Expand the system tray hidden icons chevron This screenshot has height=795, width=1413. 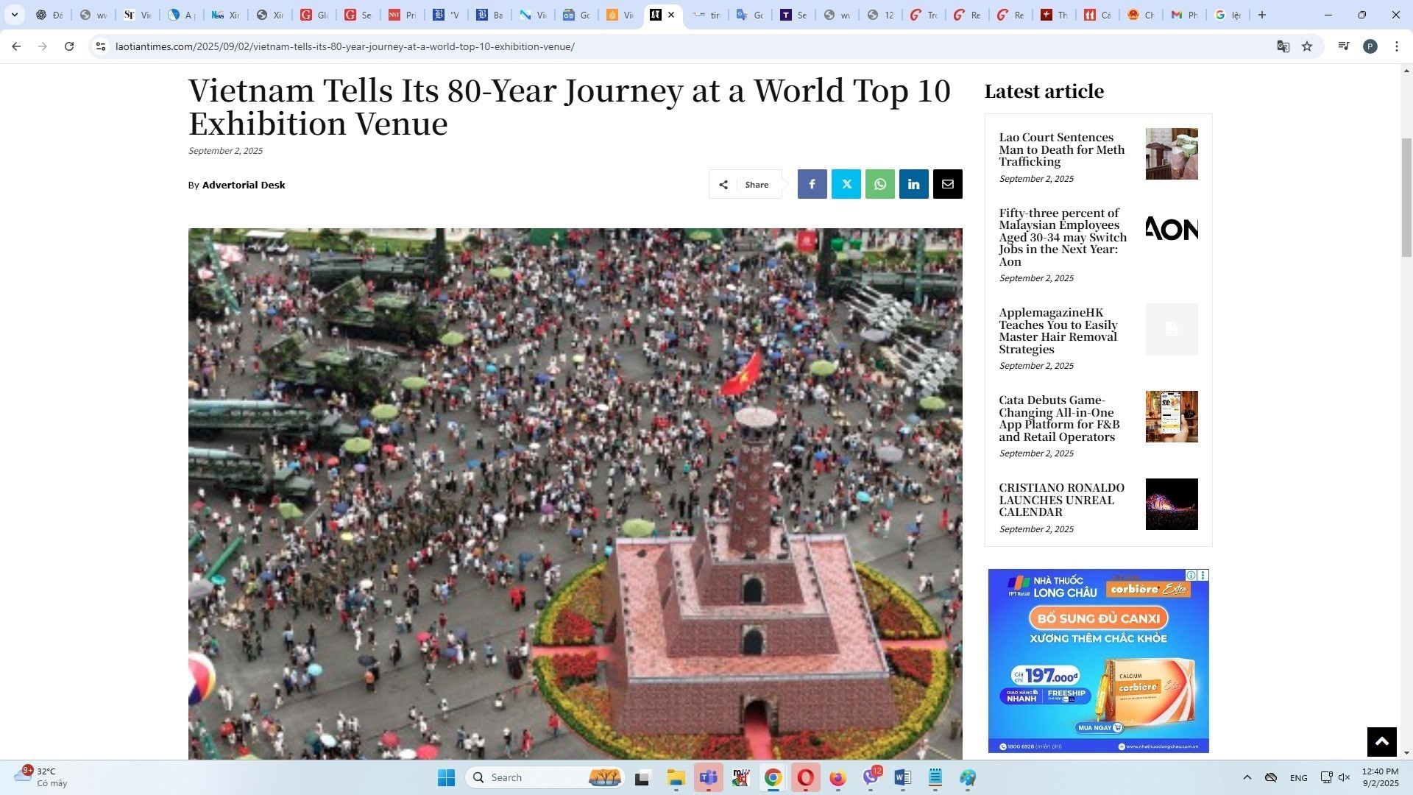click(1247, 777)
